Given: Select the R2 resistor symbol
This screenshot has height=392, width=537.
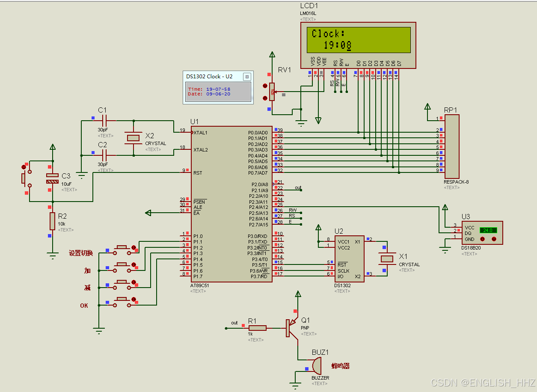Looking at the screenshot, I should 53,221.
